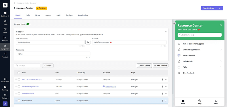The height and width of the screenshot is (107, 227).
Task: Open Feedback in the sidebar
Action: click(5, 55)
